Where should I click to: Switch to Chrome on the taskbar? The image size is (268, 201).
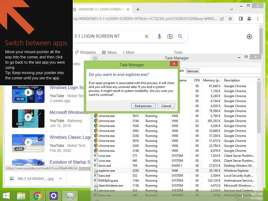[37, 196]
